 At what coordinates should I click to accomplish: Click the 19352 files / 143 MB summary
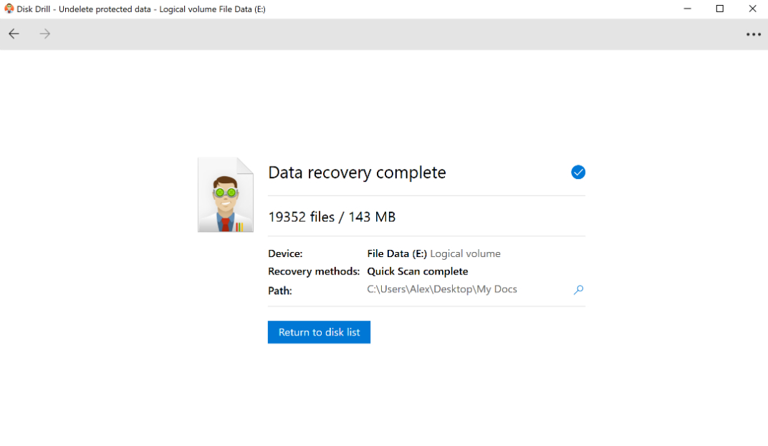point(332,217)
